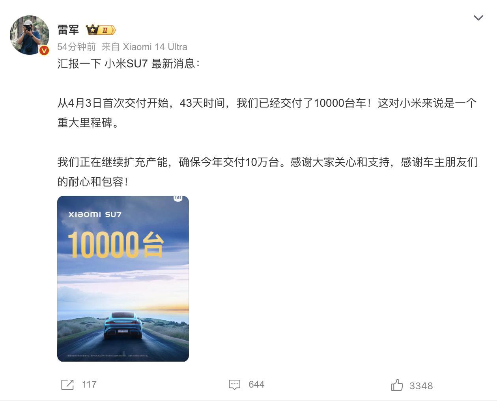Open the Xiaomi 14 Ultra source link

click(x=155, y=47)
